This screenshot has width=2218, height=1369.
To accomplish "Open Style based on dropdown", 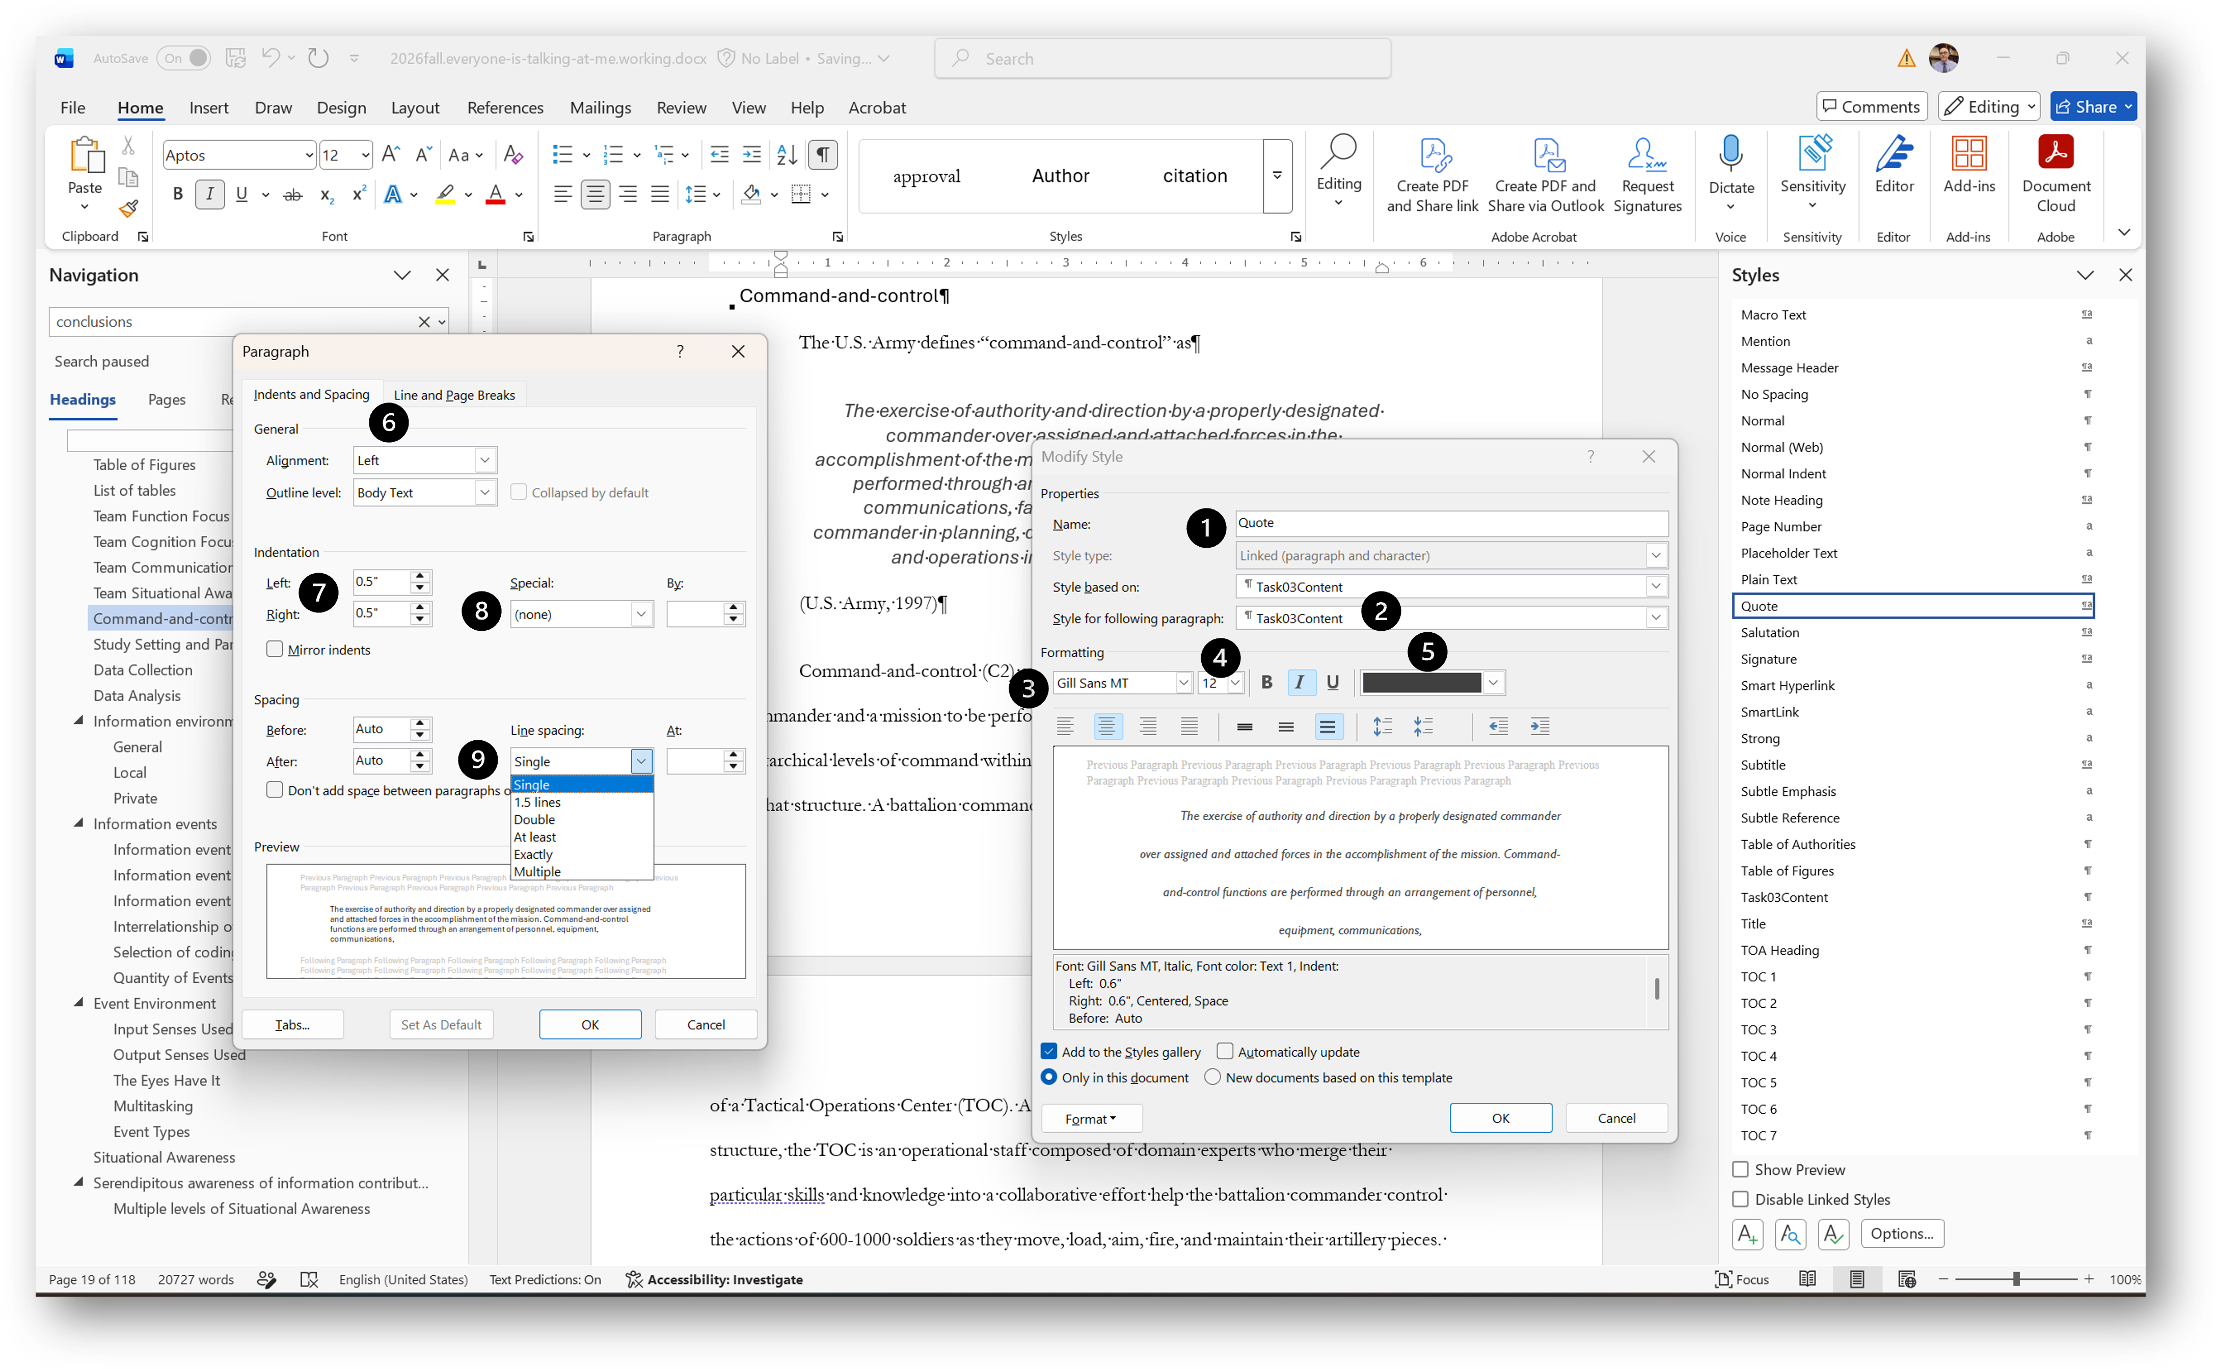I will [1656, 586].
